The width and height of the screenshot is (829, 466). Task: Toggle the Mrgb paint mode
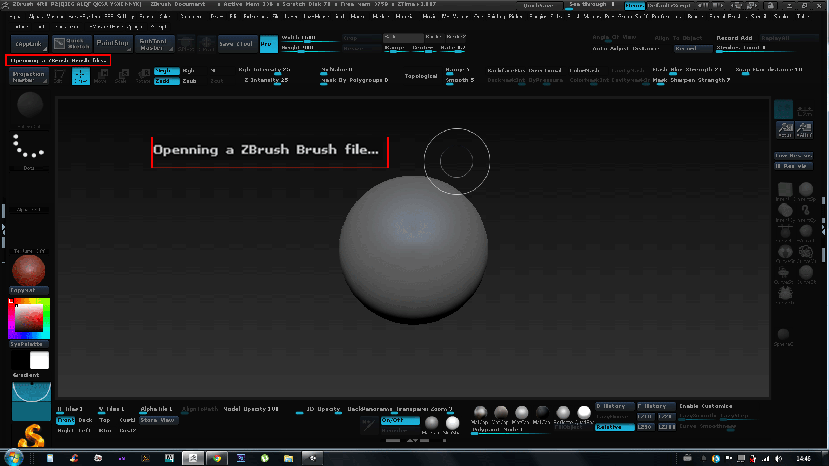[167, 71]
